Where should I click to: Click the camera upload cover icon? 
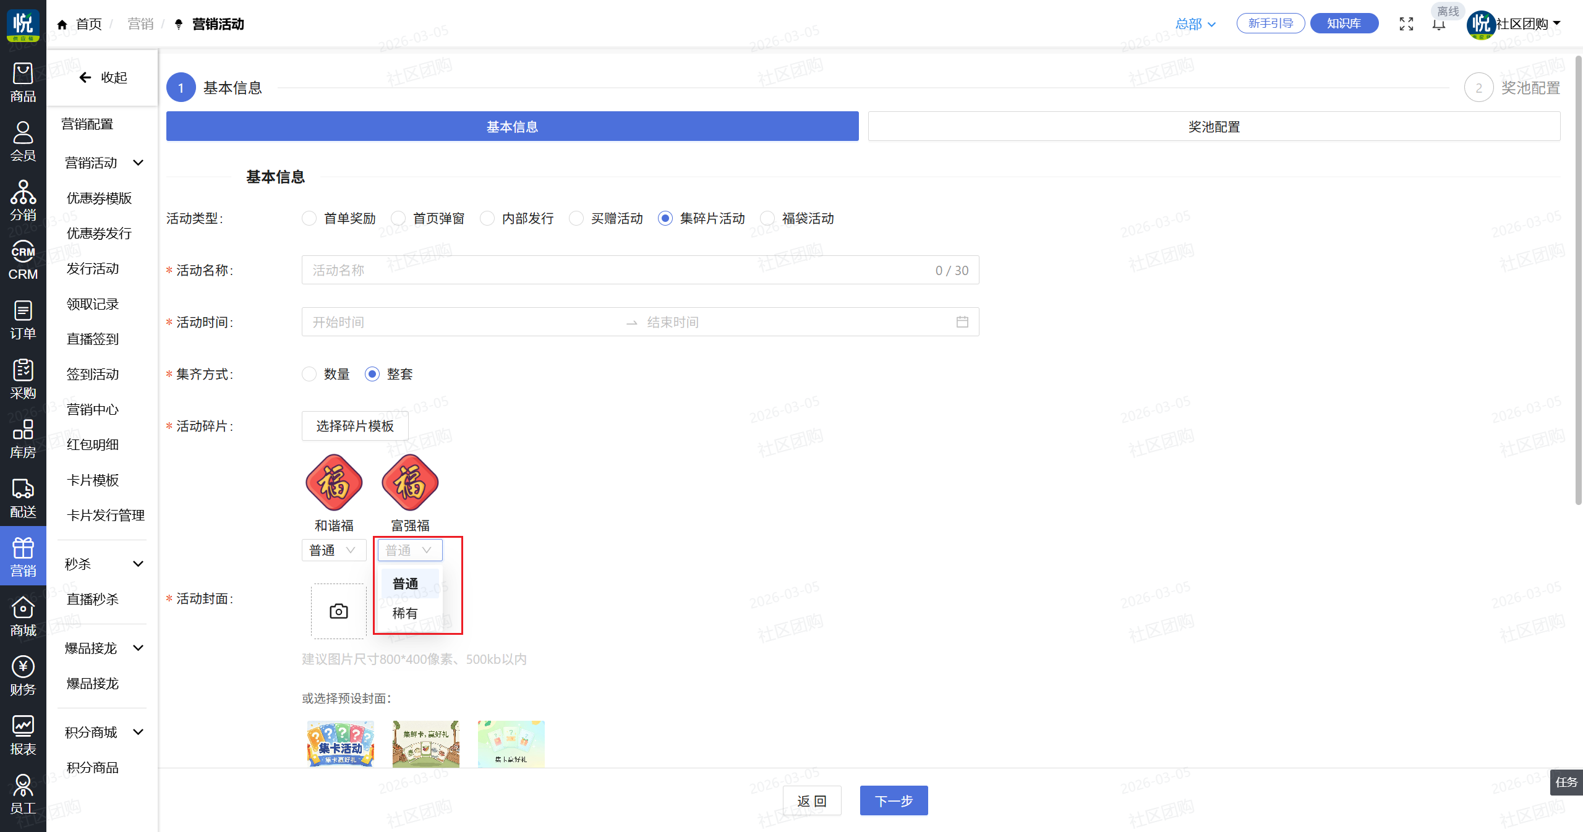pos(338,611)
